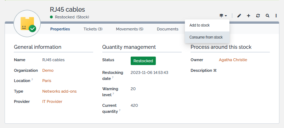The width and height of the screenshot is (284, 128).
Task: Click the refresh arrows icon
Action: (x=258, y=16)
